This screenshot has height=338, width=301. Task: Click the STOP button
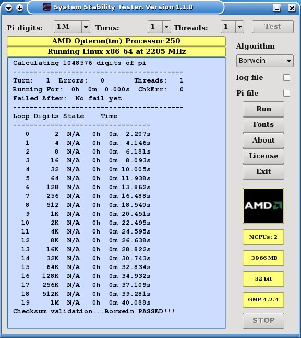pyautogui.click(x=263, y=321)
